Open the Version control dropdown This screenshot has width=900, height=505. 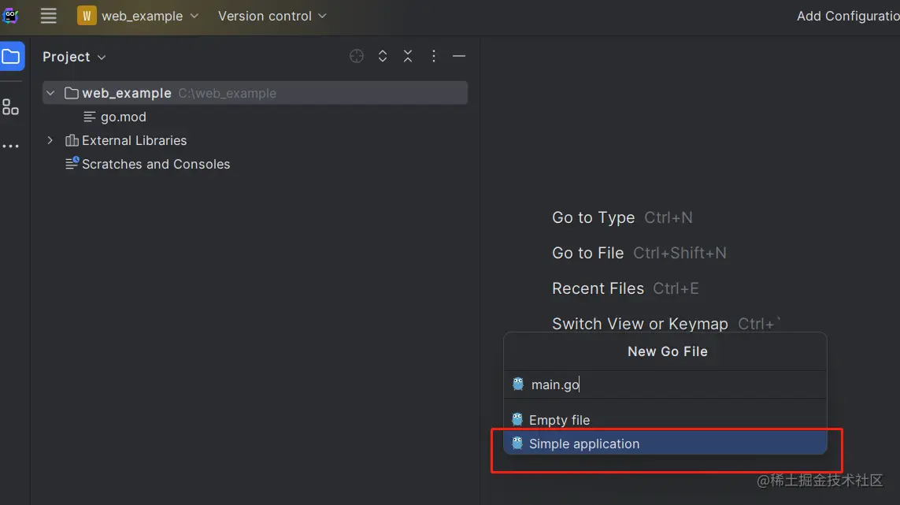(272, 16)
